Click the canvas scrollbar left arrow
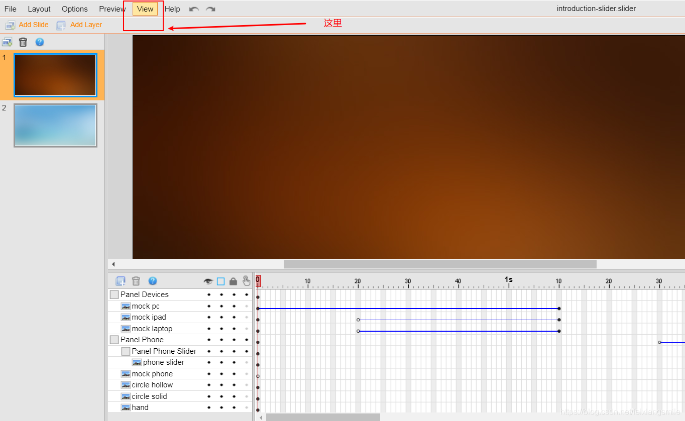The height and width of the screenshot is (421, 685). [x=113, y=264]
